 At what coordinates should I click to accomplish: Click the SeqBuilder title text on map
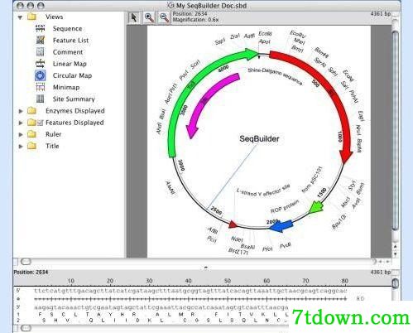click(259, 138)
